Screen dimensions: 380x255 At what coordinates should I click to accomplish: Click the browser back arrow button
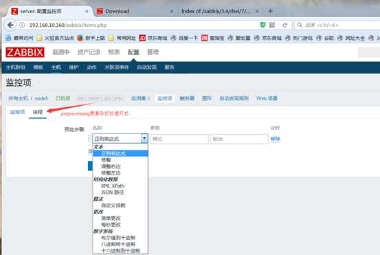[x=10, y=25]
